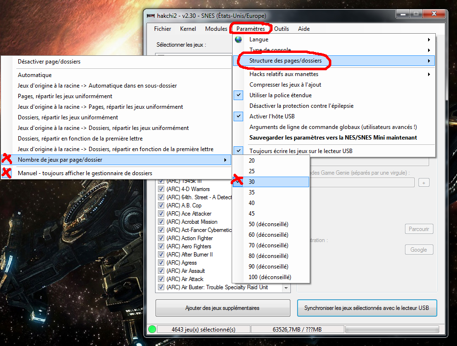Select 100 (déconseillé) option
The image size is (457, 346).
click(x=271, y=277)
